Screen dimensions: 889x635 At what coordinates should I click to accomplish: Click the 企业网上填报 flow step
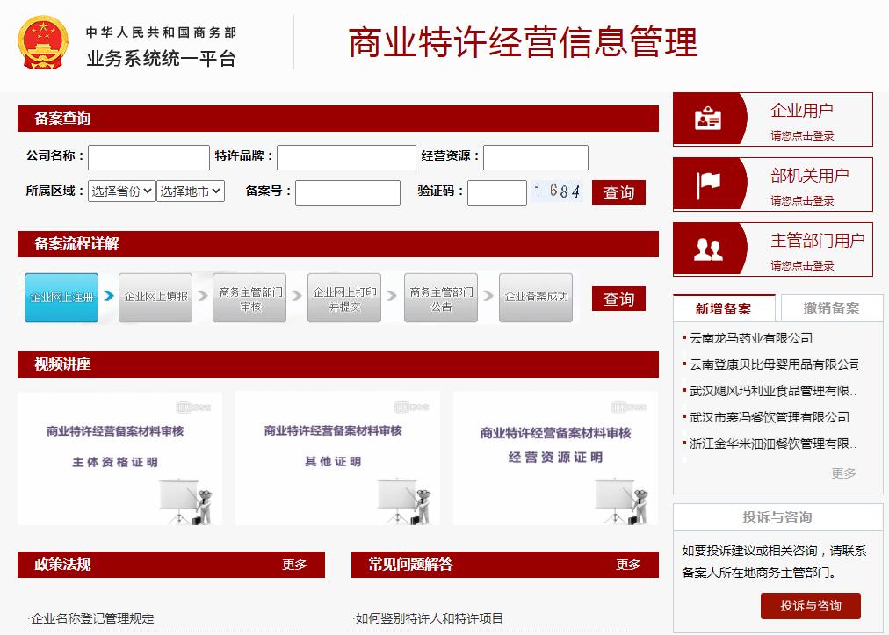(155, 298)
